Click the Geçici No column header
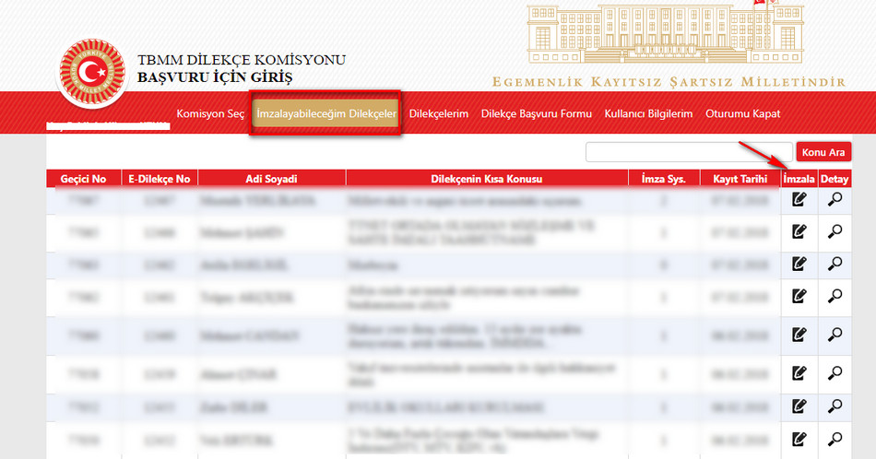Screen dimensions: 876x459 click(83, 179)
